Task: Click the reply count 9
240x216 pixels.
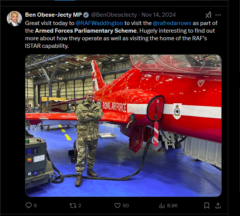Action: [x=35, y=206]
